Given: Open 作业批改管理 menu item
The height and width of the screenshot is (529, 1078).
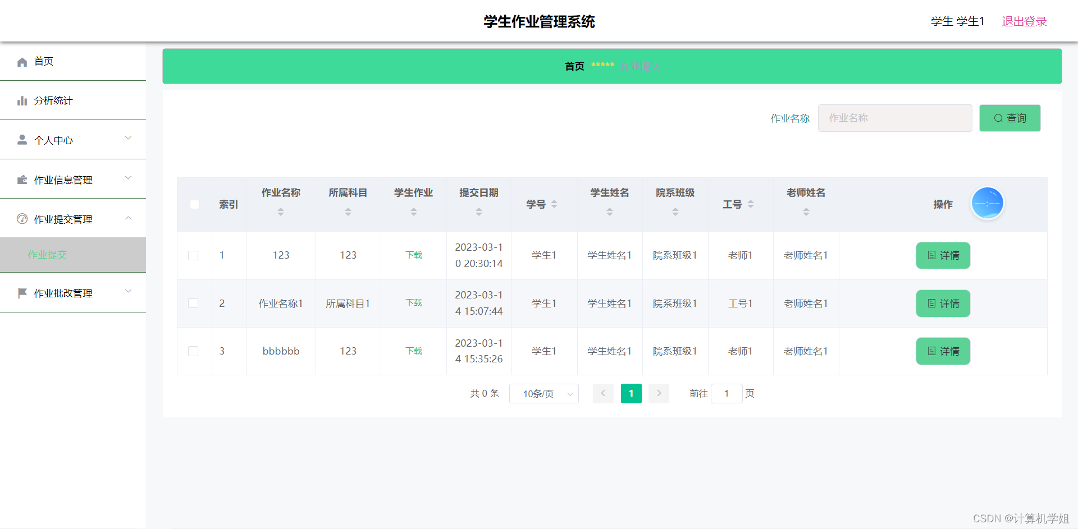Looking at the screenshot, I should coord(73,293).
